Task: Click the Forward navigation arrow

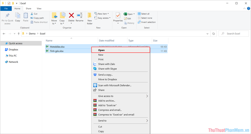Action: click(x=10, y=34)
